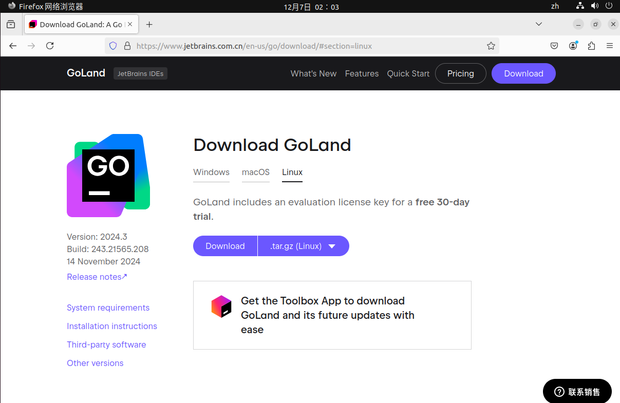Click the GoLand product logo image

tap(108, 176)
